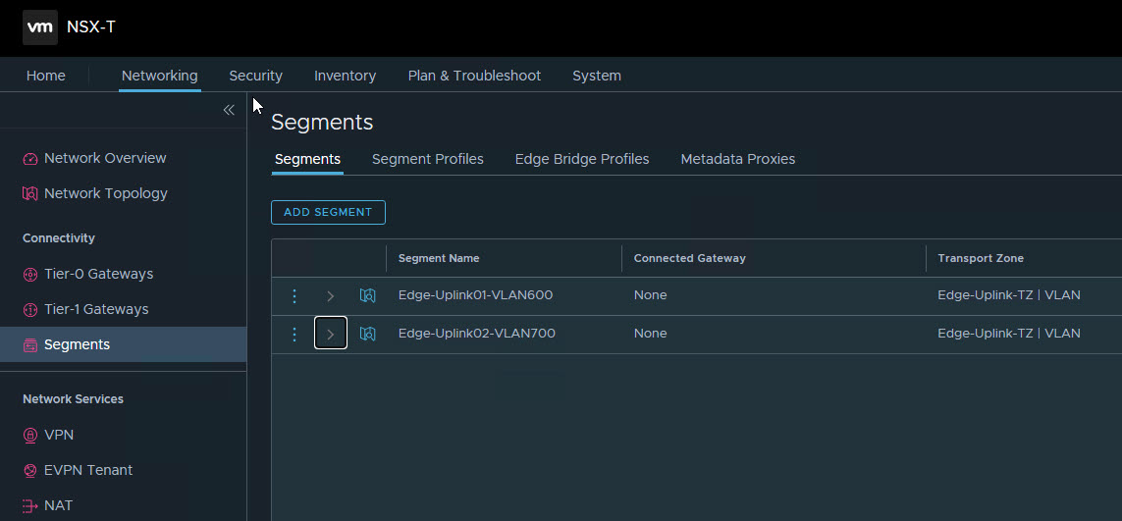Open the EVPN Tenant page
Viewport: 1122px width, 521px height.
pos(88,470)
